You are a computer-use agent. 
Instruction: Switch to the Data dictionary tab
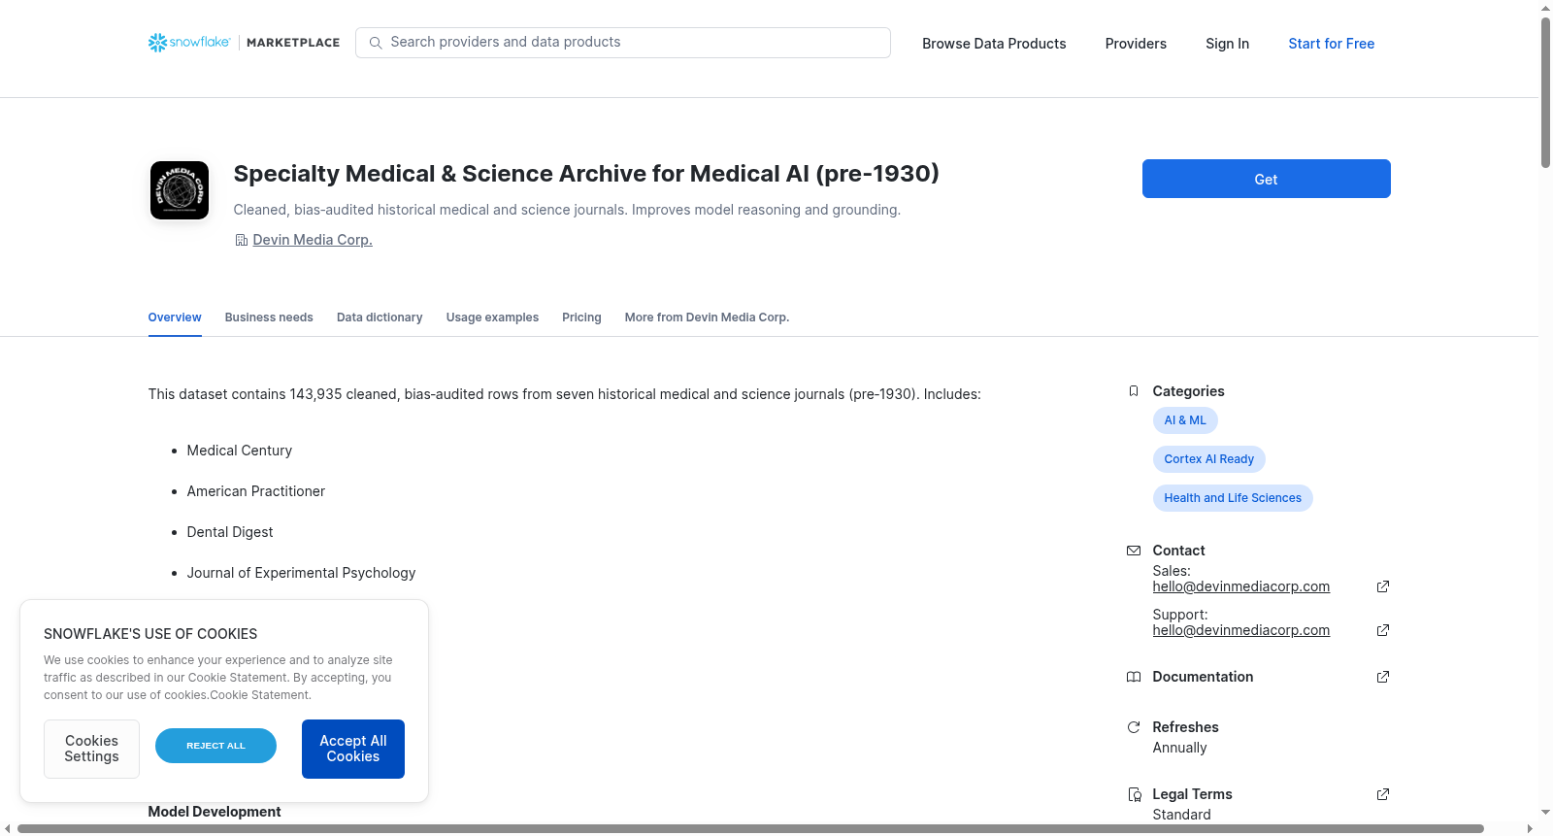pos(380,318)
